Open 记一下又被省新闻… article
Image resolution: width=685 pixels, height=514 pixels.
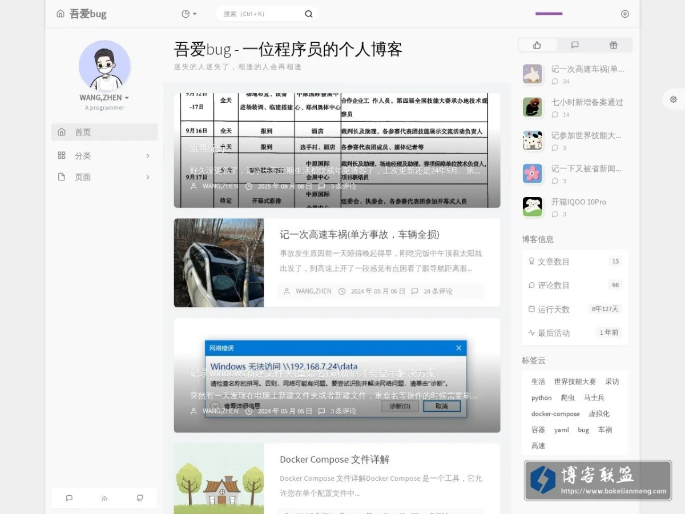(586, 168)
